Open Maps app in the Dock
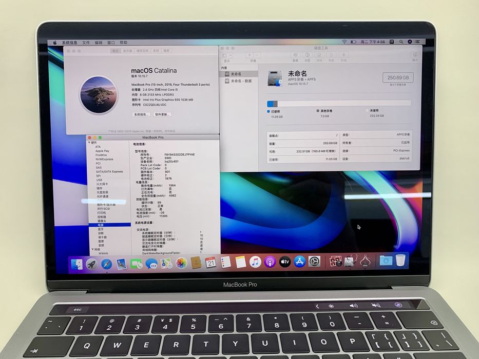The image size is (479, 359). 166,264
